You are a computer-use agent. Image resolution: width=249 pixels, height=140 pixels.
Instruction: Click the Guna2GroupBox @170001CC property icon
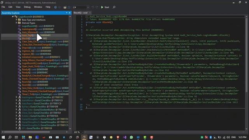pos(19,122)
